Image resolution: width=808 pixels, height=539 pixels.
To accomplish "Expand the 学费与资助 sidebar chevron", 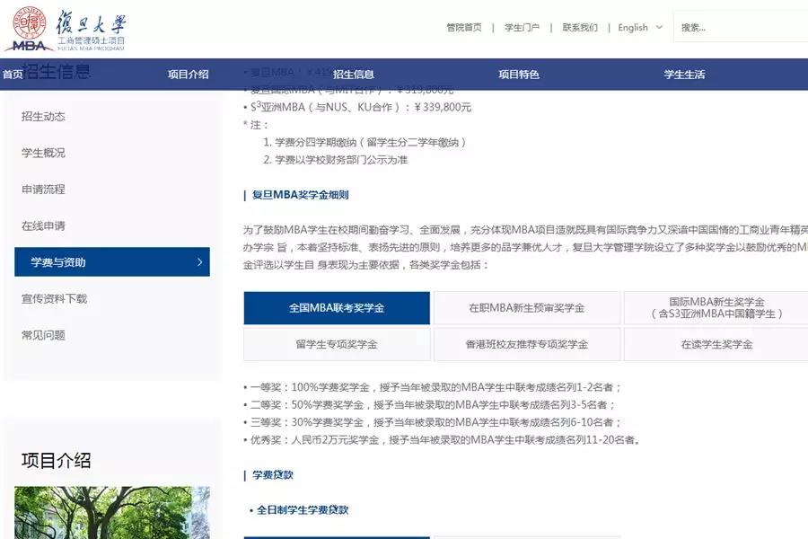I will click(200, 261).
